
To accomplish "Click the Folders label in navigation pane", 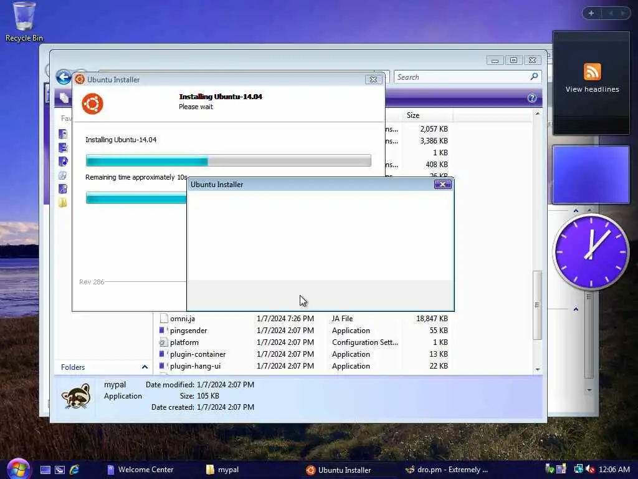I will (73, 367).
